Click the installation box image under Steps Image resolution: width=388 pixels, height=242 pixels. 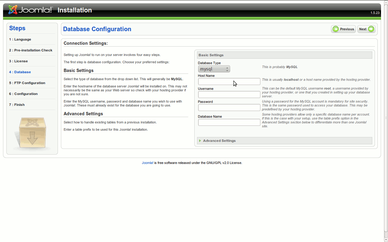(32, 134)
